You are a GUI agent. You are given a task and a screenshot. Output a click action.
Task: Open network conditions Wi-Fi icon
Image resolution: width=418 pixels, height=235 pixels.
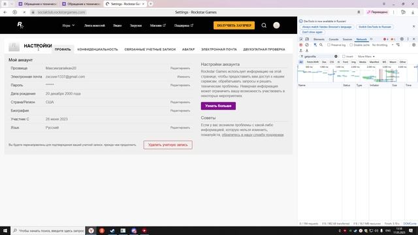tap(398, 45)
